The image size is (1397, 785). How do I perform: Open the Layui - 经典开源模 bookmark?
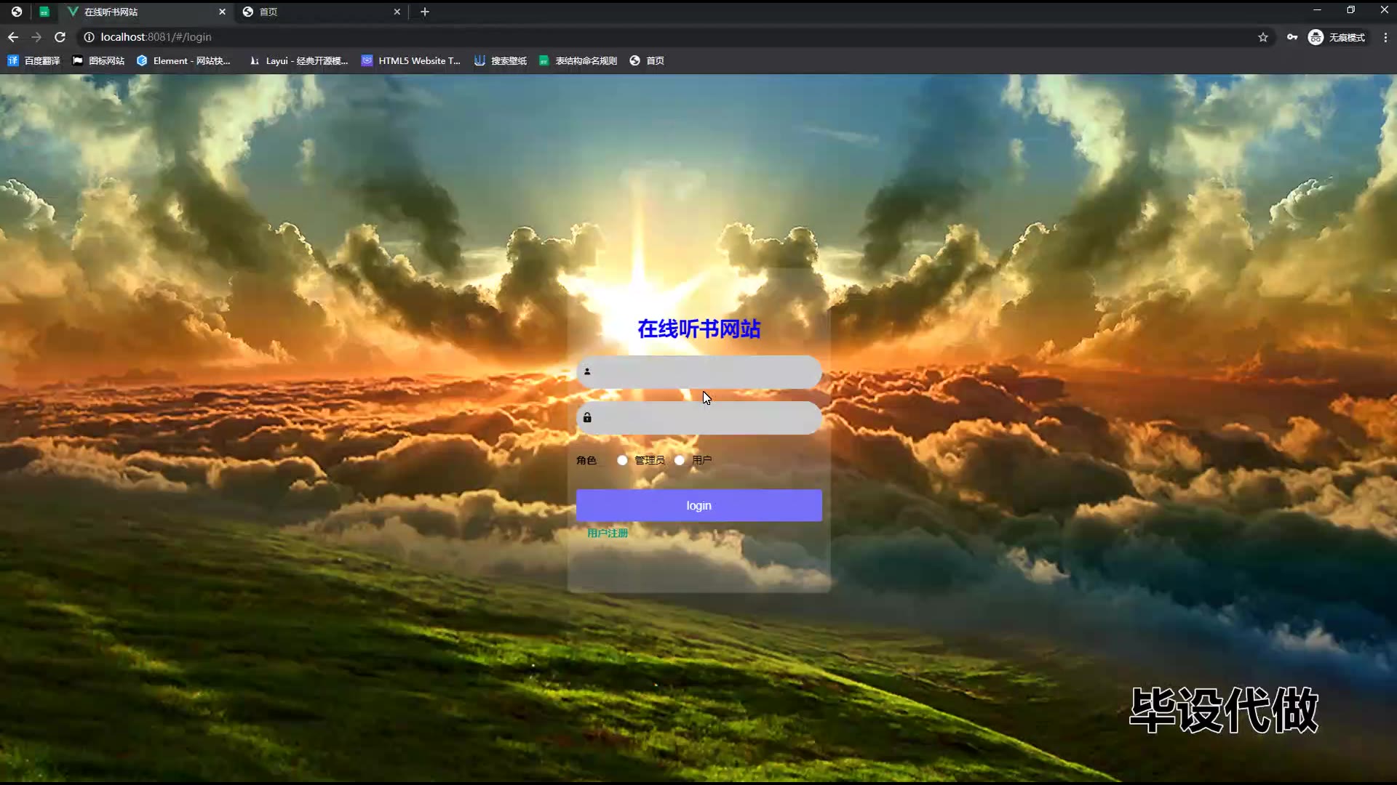tap(299, 61)
